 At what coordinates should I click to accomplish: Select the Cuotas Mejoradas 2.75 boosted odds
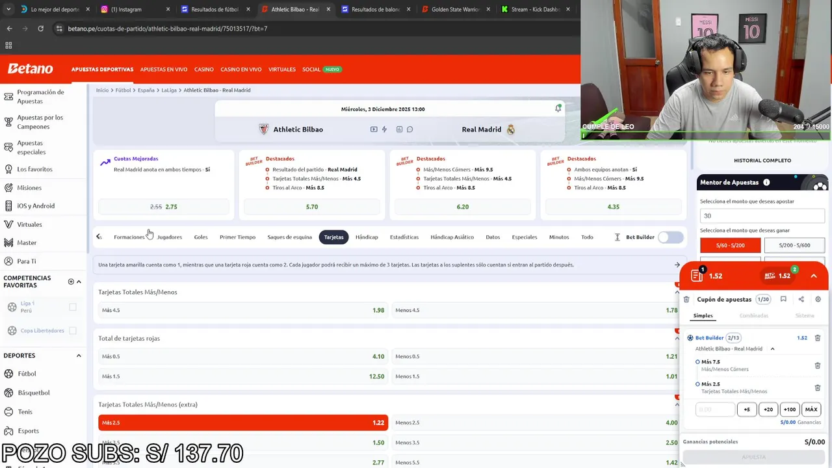click(x=164, y=207)
